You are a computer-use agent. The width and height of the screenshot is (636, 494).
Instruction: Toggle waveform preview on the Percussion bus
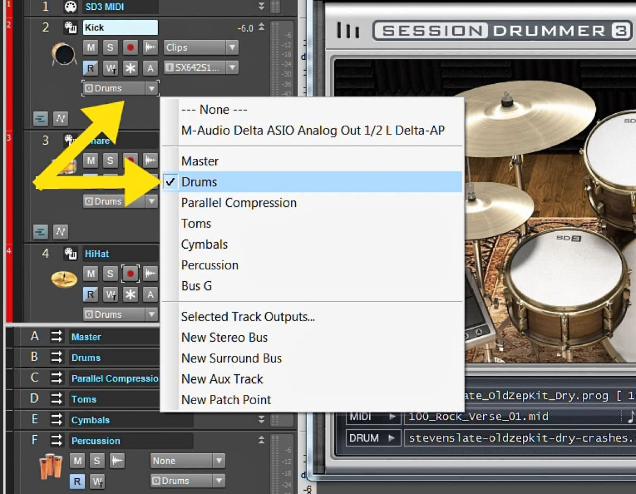tap(117, 460)
